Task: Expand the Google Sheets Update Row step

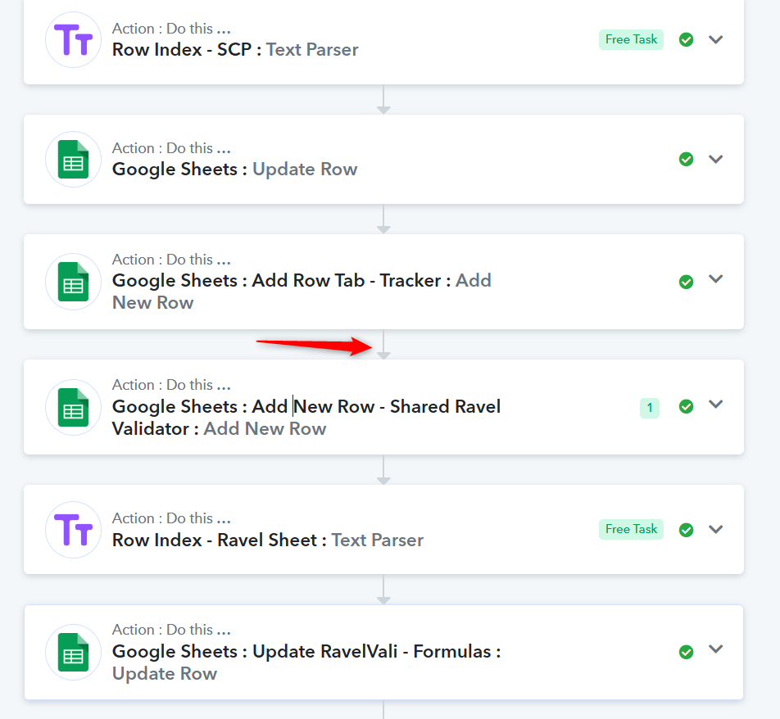Action: 716,159
